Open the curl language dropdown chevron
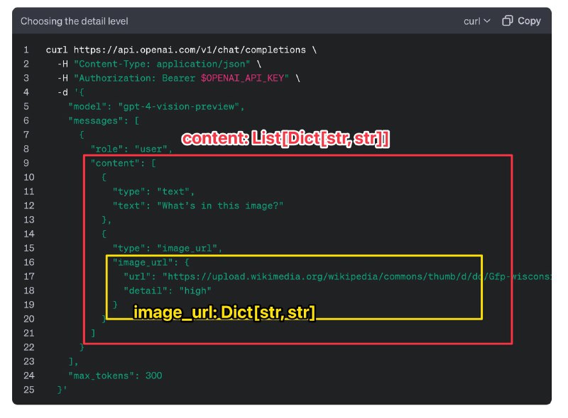 tap(488, 21)
